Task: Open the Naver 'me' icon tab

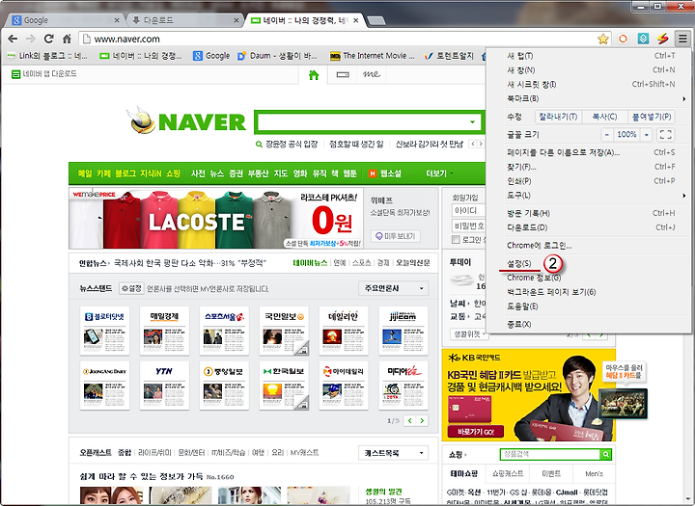Action: point(371,74)
